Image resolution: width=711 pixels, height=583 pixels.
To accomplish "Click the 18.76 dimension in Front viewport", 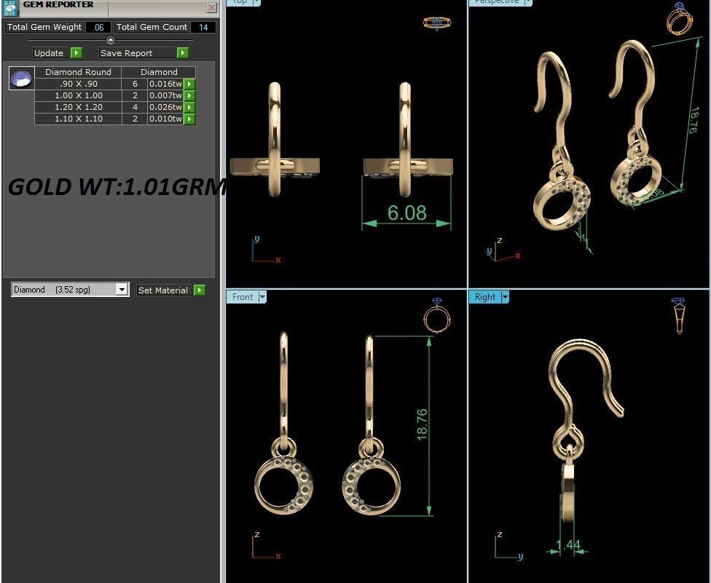I will point(422,424).
